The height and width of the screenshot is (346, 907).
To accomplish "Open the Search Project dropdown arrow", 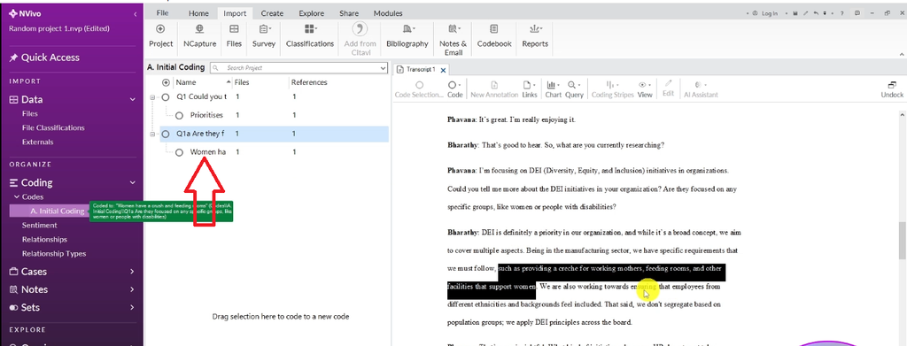I will click(383, 68).
